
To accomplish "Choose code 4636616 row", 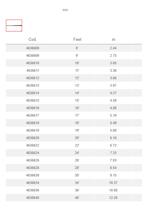I will click(x=74, y=108).
